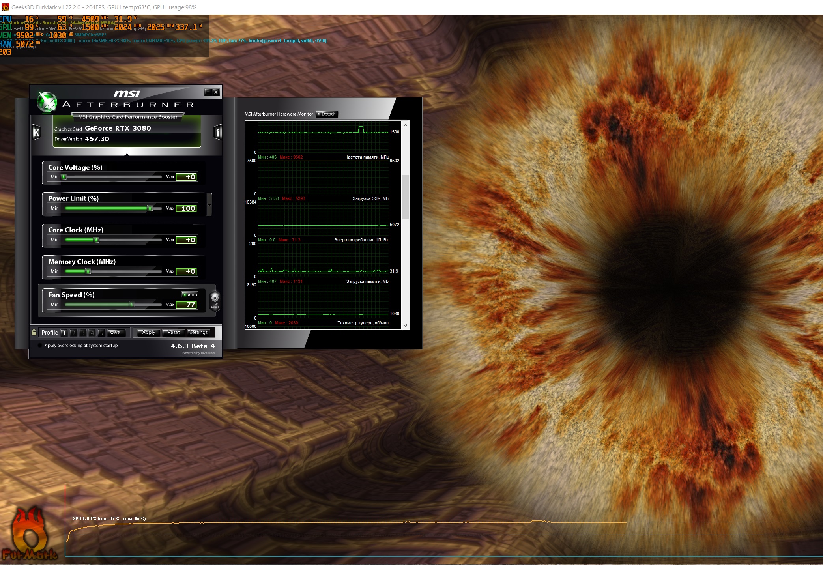This screenshot has height=565, width=823.
Task: Click the FurMark title bar app icon
Action: pos(5,7)
